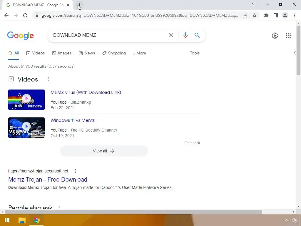Screen dimensions: 301x226
Task: Click the Feedback link
Action: [192, 143]
